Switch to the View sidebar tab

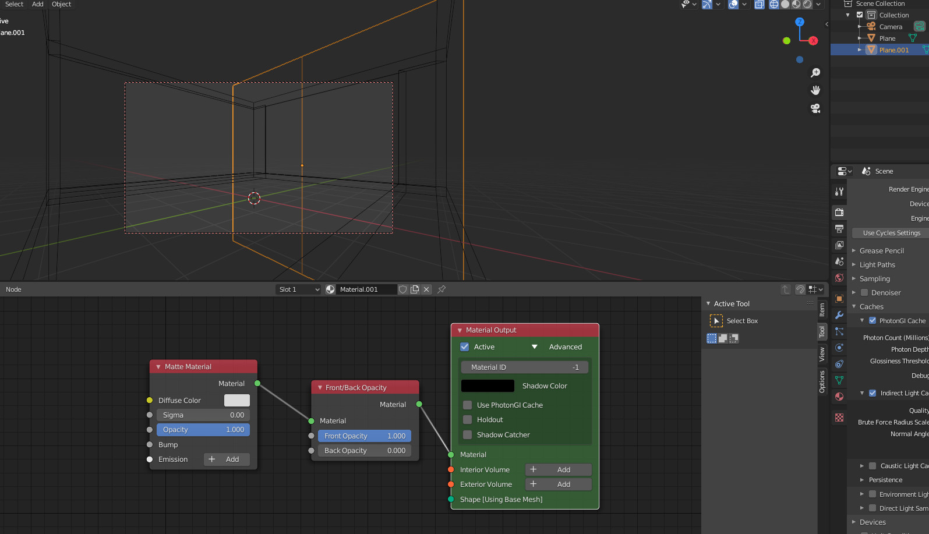click(x=822, y=354)
